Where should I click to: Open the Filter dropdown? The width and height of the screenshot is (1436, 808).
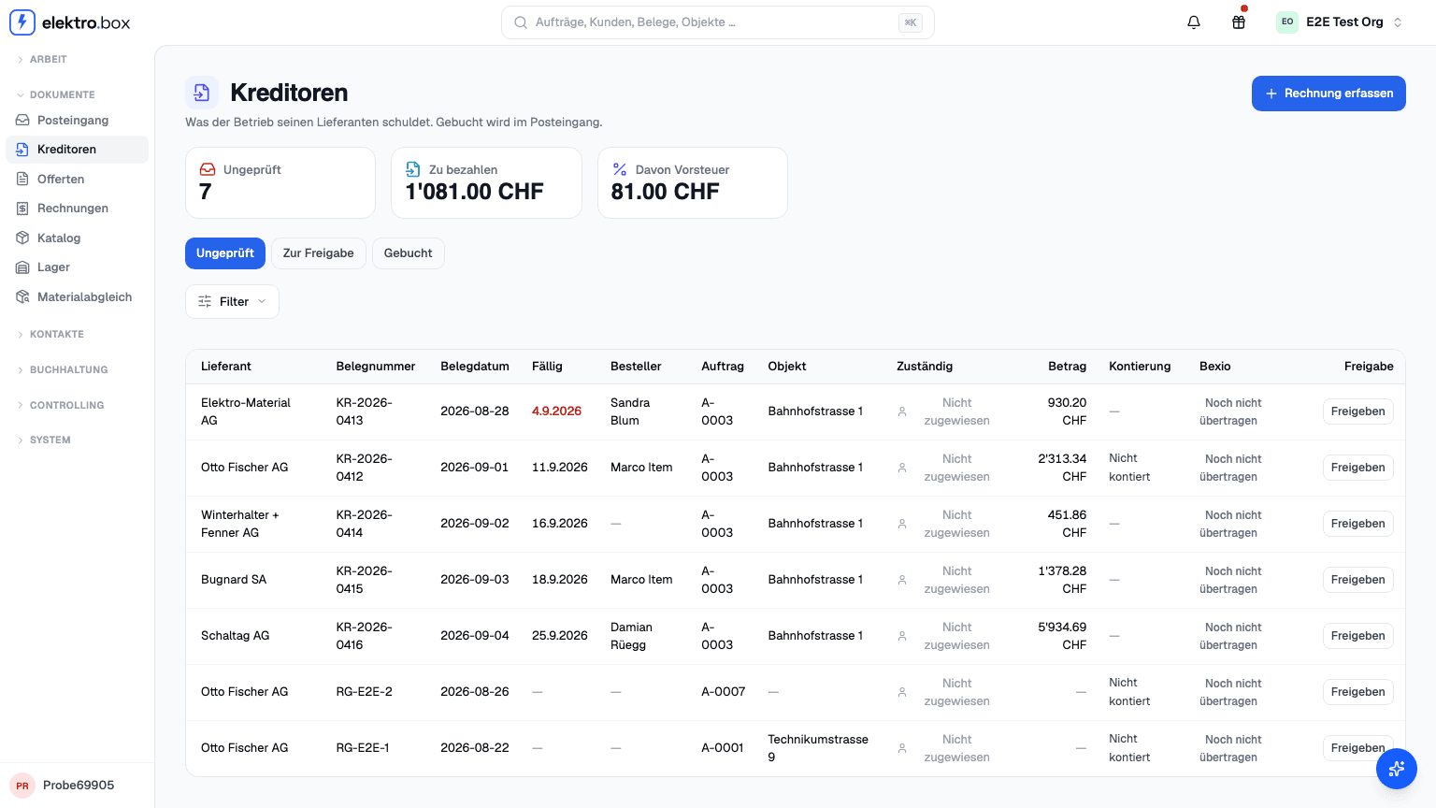(x=232, y=301)
